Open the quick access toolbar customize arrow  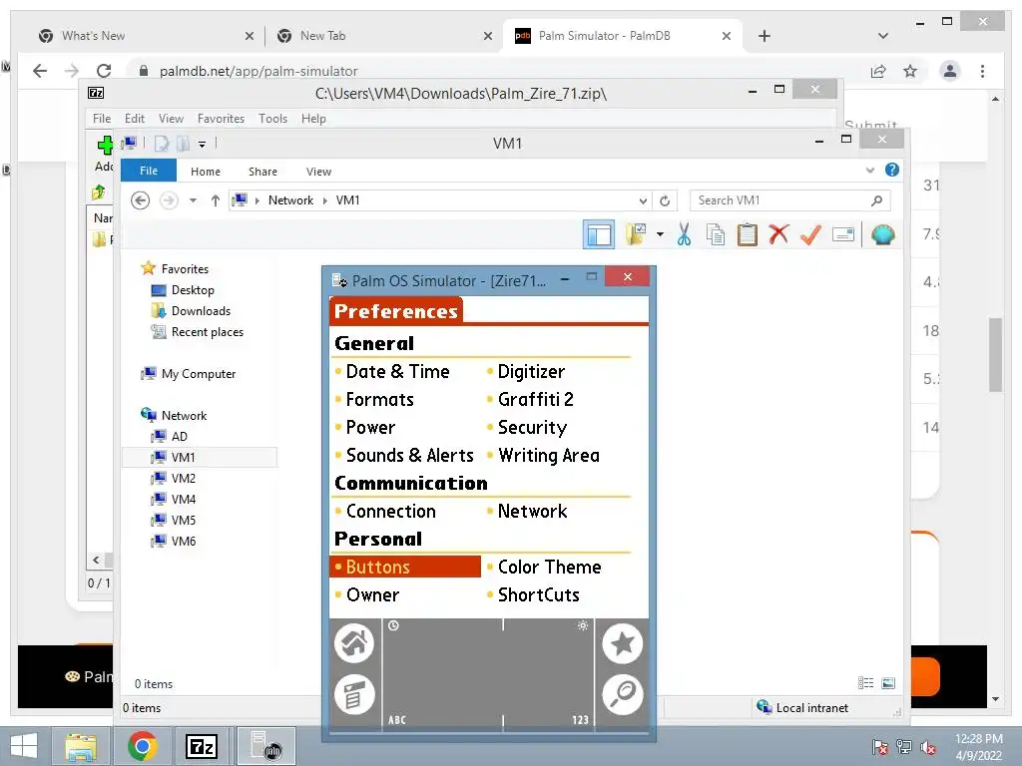pos(202,144)
